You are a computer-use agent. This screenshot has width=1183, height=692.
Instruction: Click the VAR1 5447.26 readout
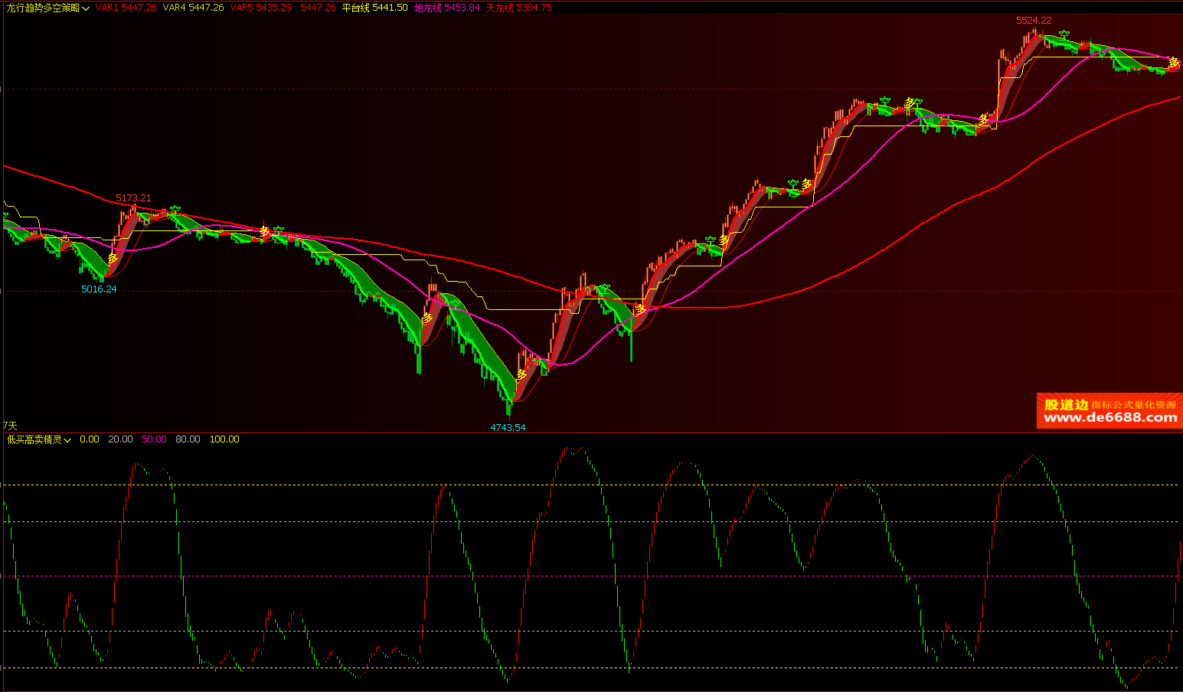pos(126,8)
